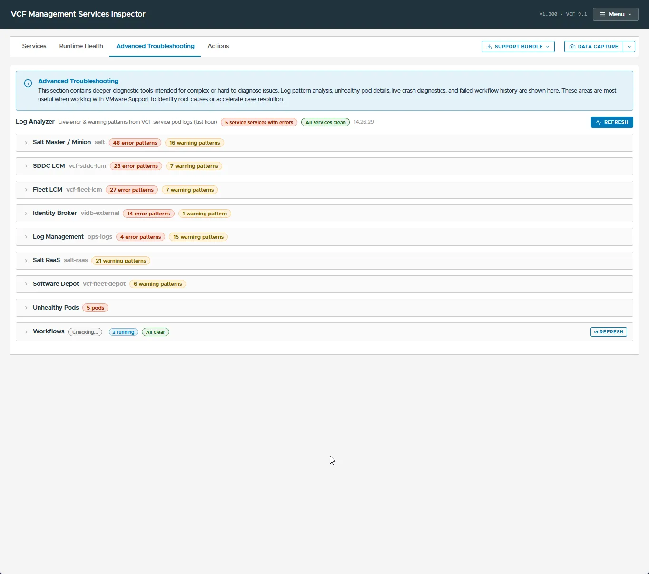This screenshot has height=574, width=649.
Task: Click the Unhealthy Pods title
Action: coord(56,308)
